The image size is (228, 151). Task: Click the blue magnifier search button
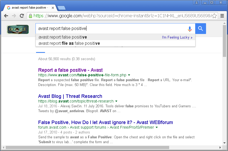coord(201,29)
